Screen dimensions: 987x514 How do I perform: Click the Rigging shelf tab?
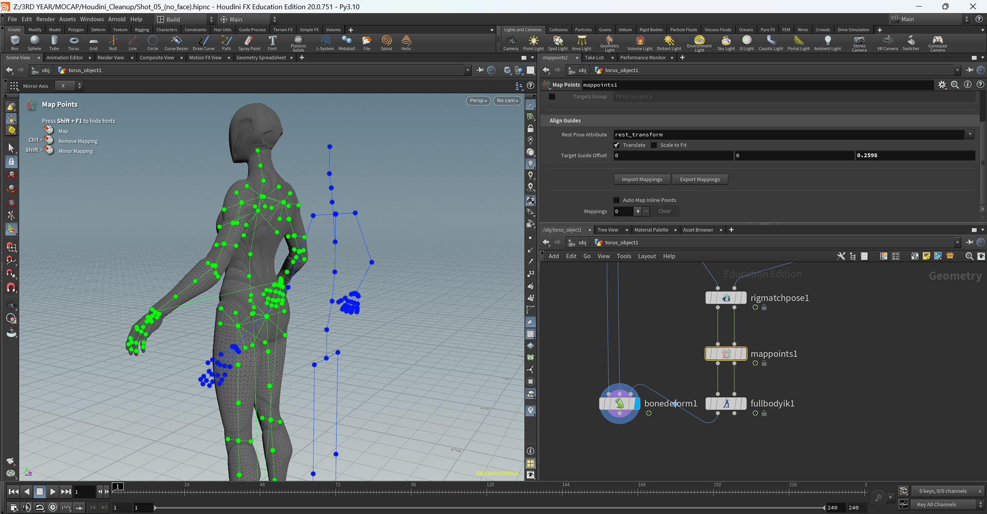coord(142,30)
